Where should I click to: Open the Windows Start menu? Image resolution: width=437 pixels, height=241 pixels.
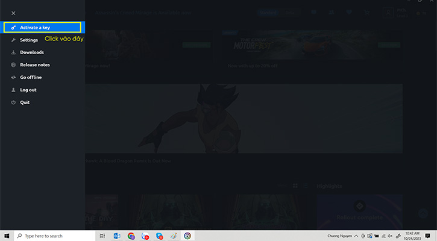(7, 236)
